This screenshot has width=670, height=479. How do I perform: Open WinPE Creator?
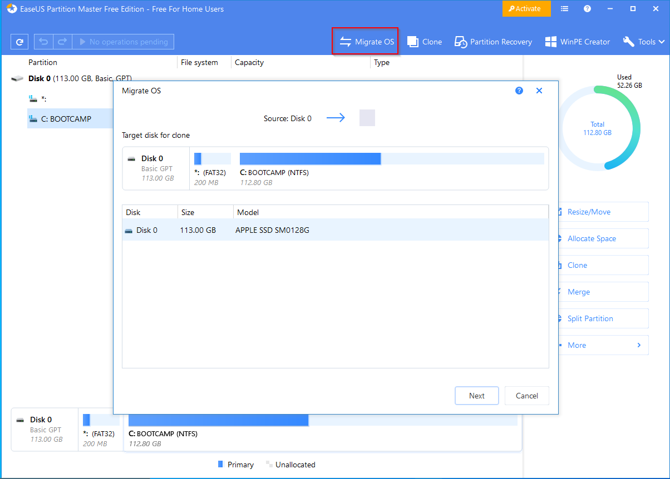point(578,42)
